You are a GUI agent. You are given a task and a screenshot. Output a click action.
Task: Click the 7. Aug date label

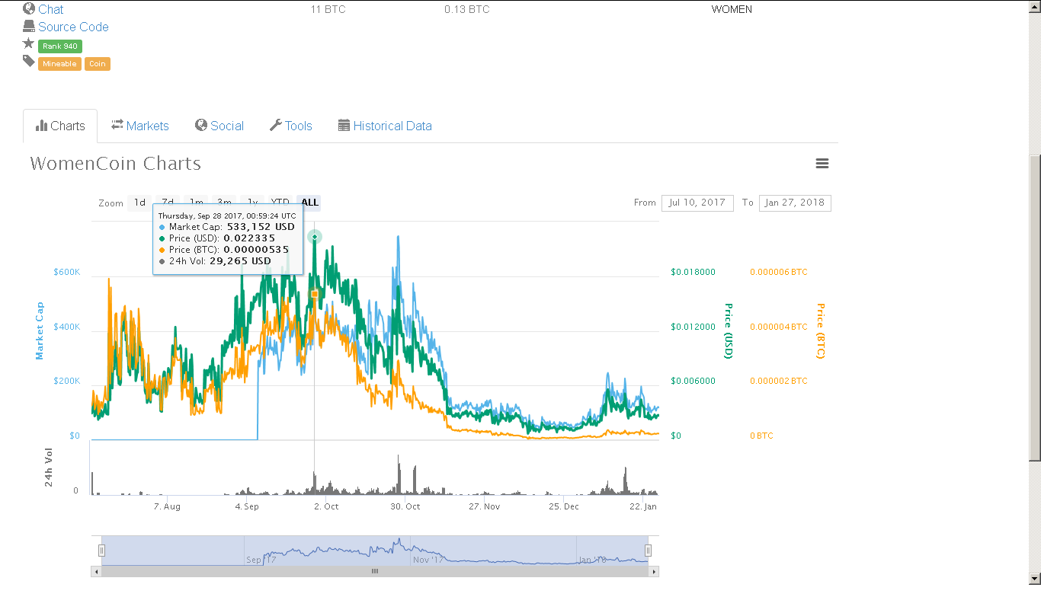tap(167, 506)
